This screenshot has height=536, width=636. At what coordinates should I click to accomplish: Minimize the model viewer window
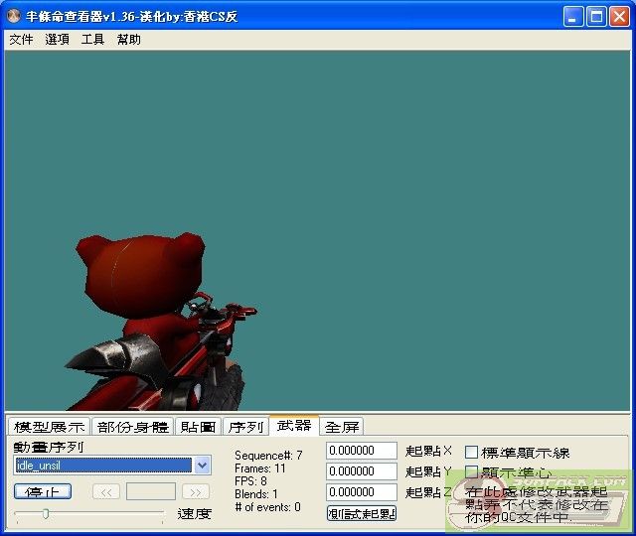(574, 16)
